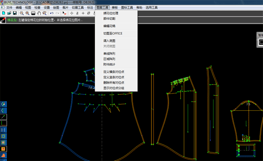Choose 切图至OFFICE from the dropdown
This screenshot has height=161, width=263.
[113, 33]
